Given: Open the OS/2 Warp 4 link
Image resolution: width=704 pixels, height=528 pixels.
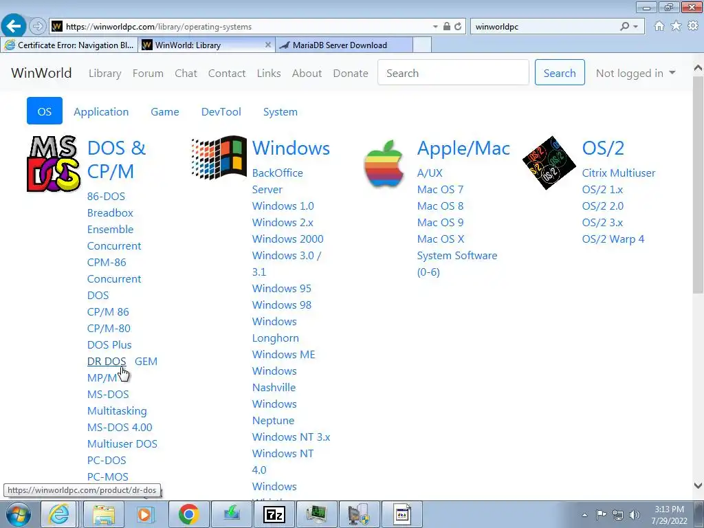Looking at the screenshot, I should (613, 239).
